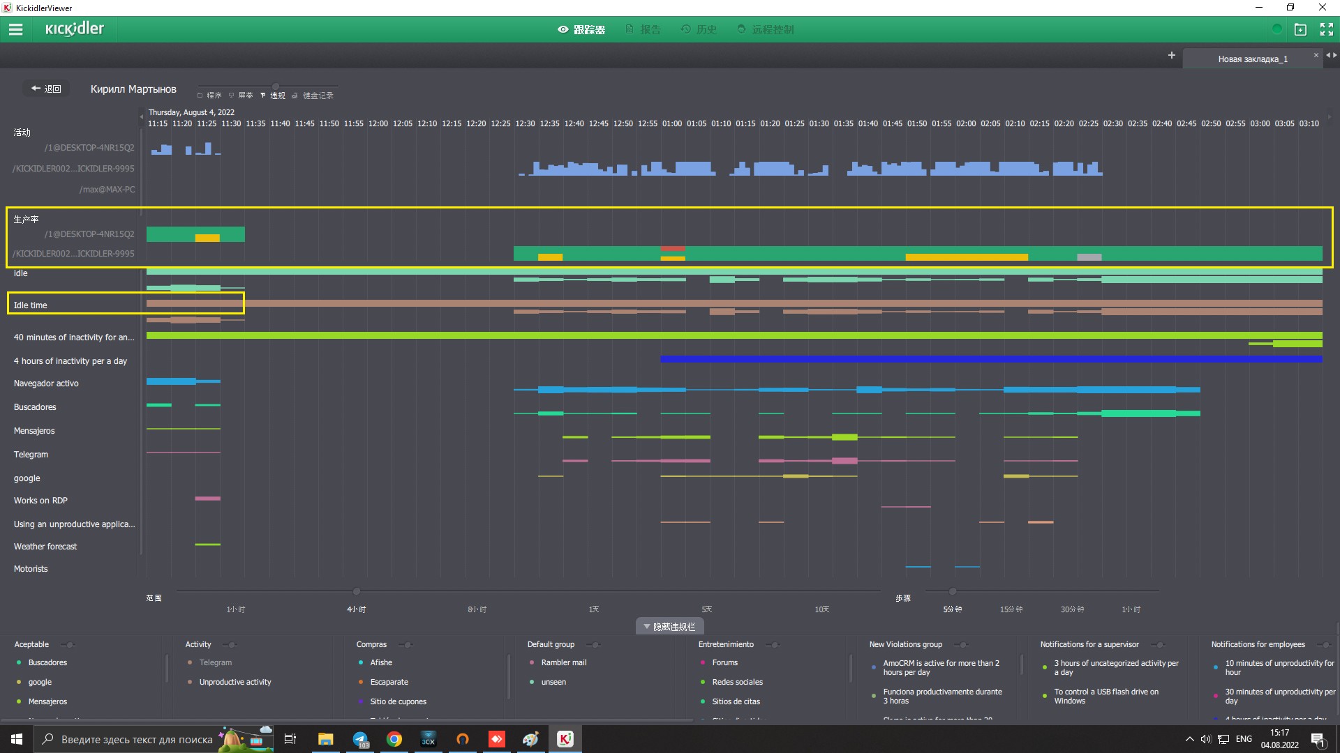Open the orange headset app on taskbar

click(x=463, y=739)
